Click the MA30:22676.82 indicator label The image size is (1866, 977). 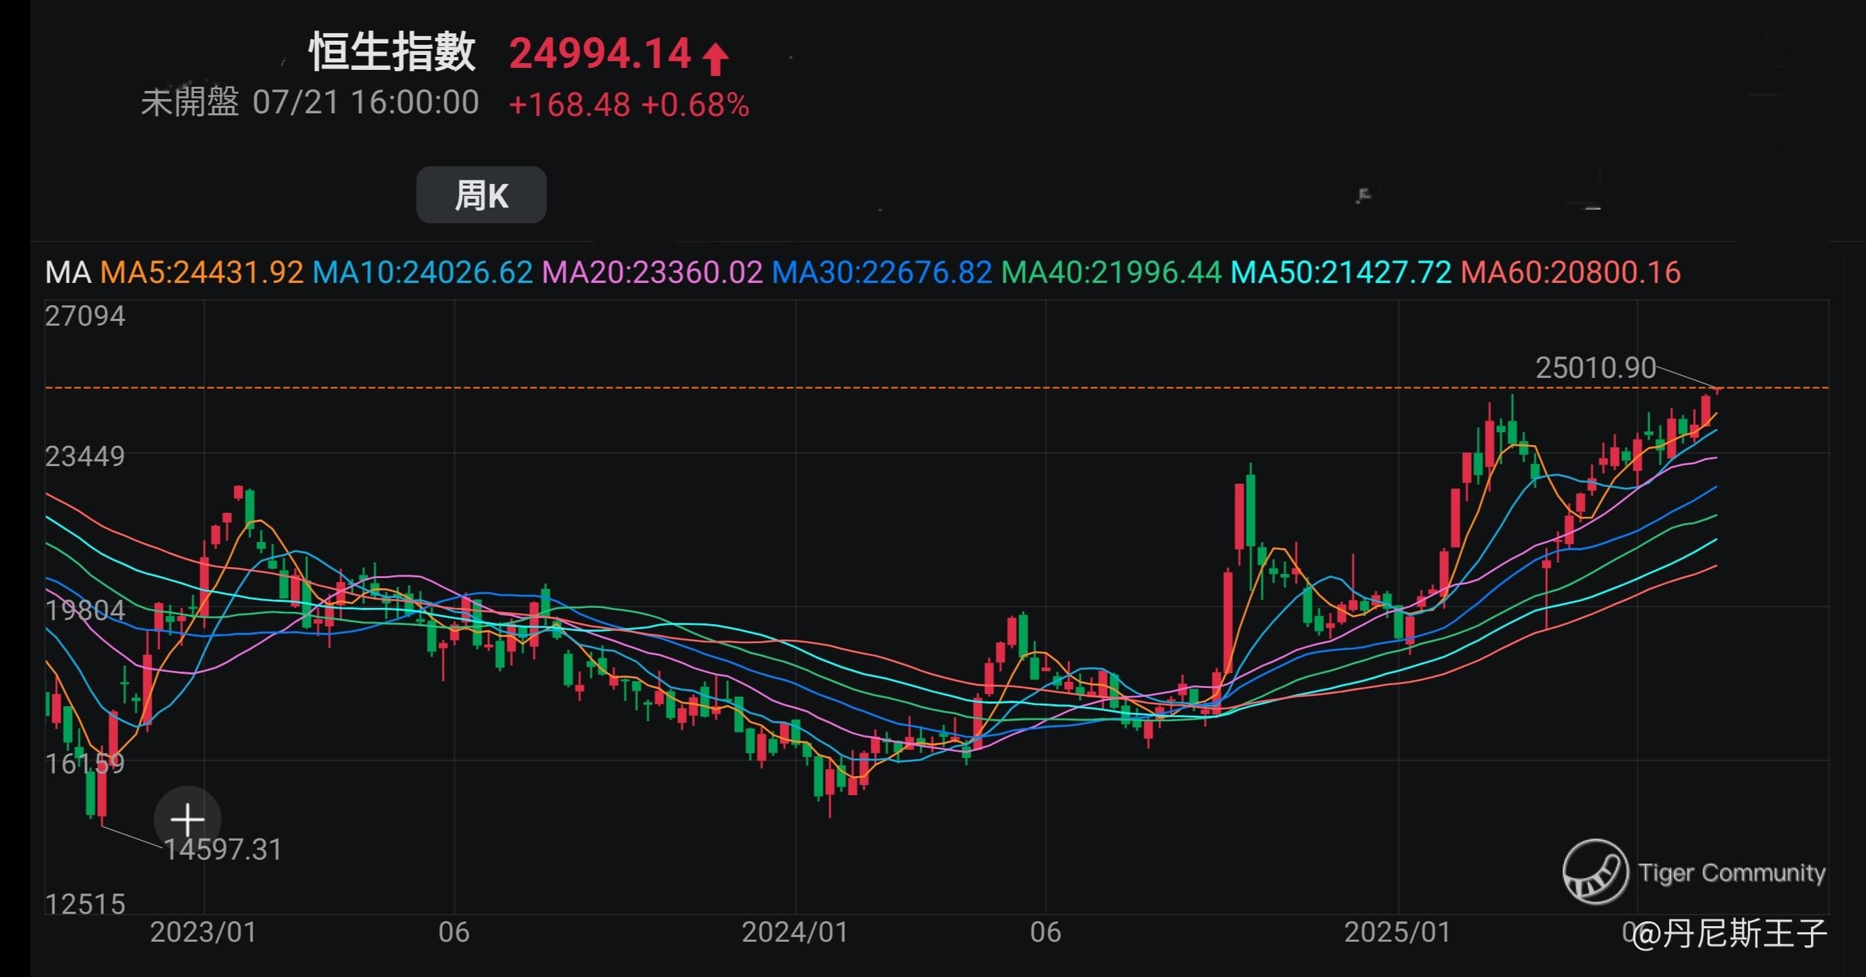[x=881, y=272]
